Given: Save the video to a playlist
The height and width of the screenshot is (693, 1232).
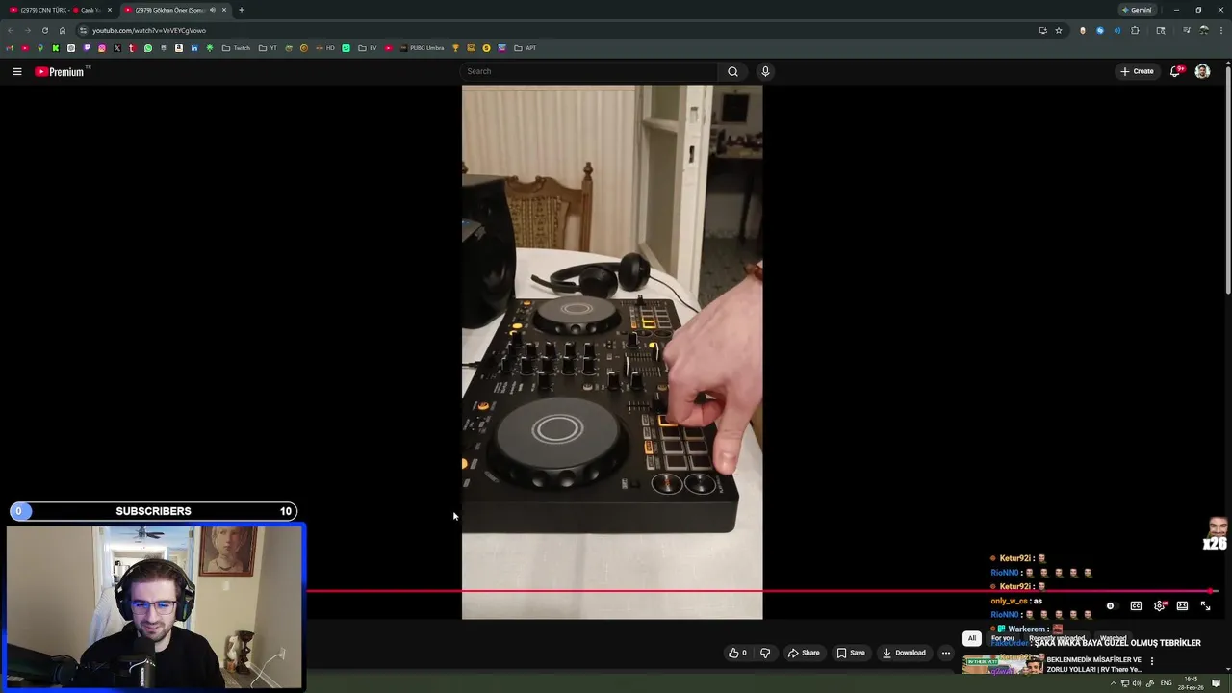Looking at the screenshot, I should (x=850, y=653).
